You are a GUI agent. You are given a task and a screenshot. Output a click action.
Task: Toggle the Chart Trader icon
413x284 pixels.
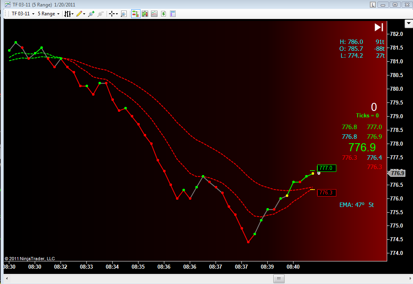coord(136,14)
